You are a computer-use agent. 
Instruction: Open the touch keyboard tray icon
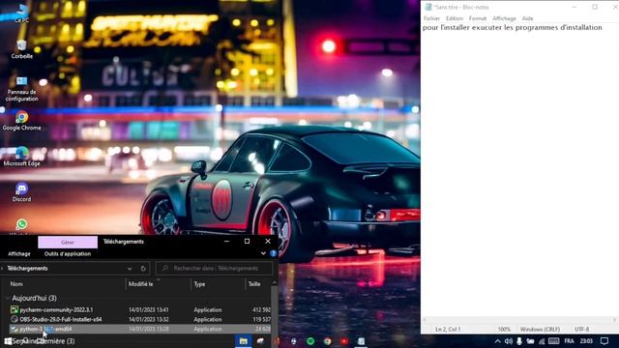point(553,341)
